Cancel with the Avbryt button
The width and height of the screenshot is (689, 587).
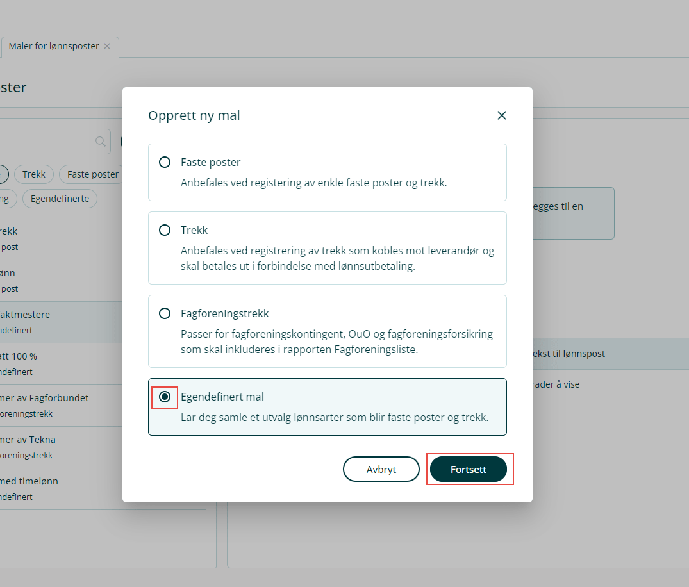381,469
